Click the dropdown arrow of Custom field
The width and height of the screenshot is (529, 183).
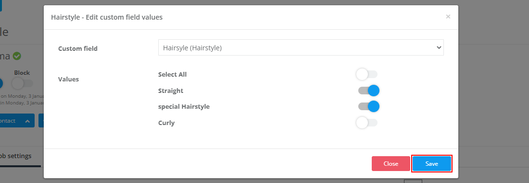439,48
